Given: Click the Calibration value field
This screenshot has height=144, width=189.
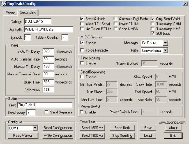Looking at the screenshot, I should click(x=48, y=90).
